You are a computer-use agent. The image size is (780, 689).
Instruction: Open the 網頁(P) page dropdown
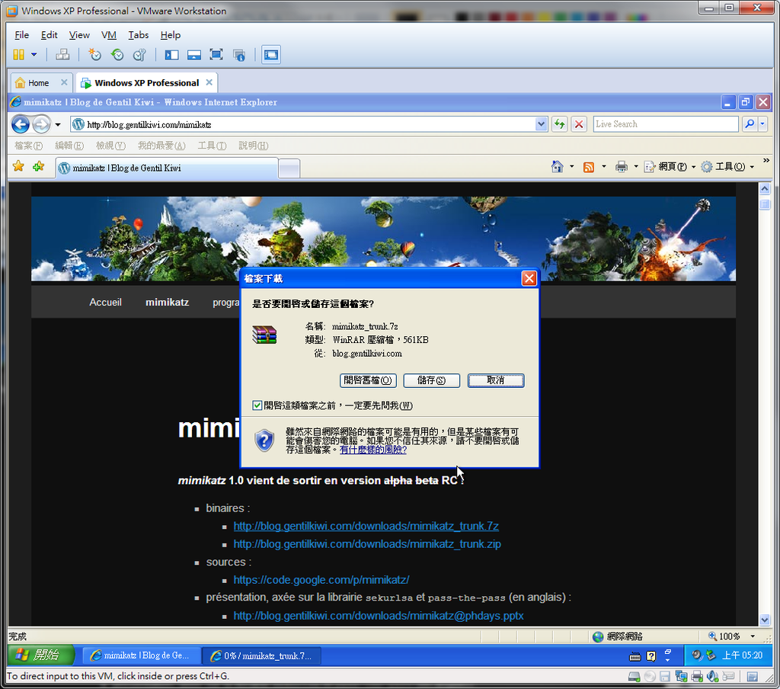coord(670,167)
